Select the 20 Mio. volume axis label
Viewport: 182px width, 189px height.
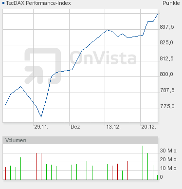[x=168, y=159]
